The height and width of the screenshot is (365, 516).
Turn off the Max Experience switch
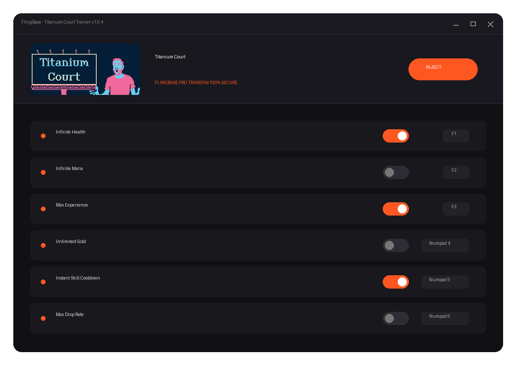pos(396,209)
